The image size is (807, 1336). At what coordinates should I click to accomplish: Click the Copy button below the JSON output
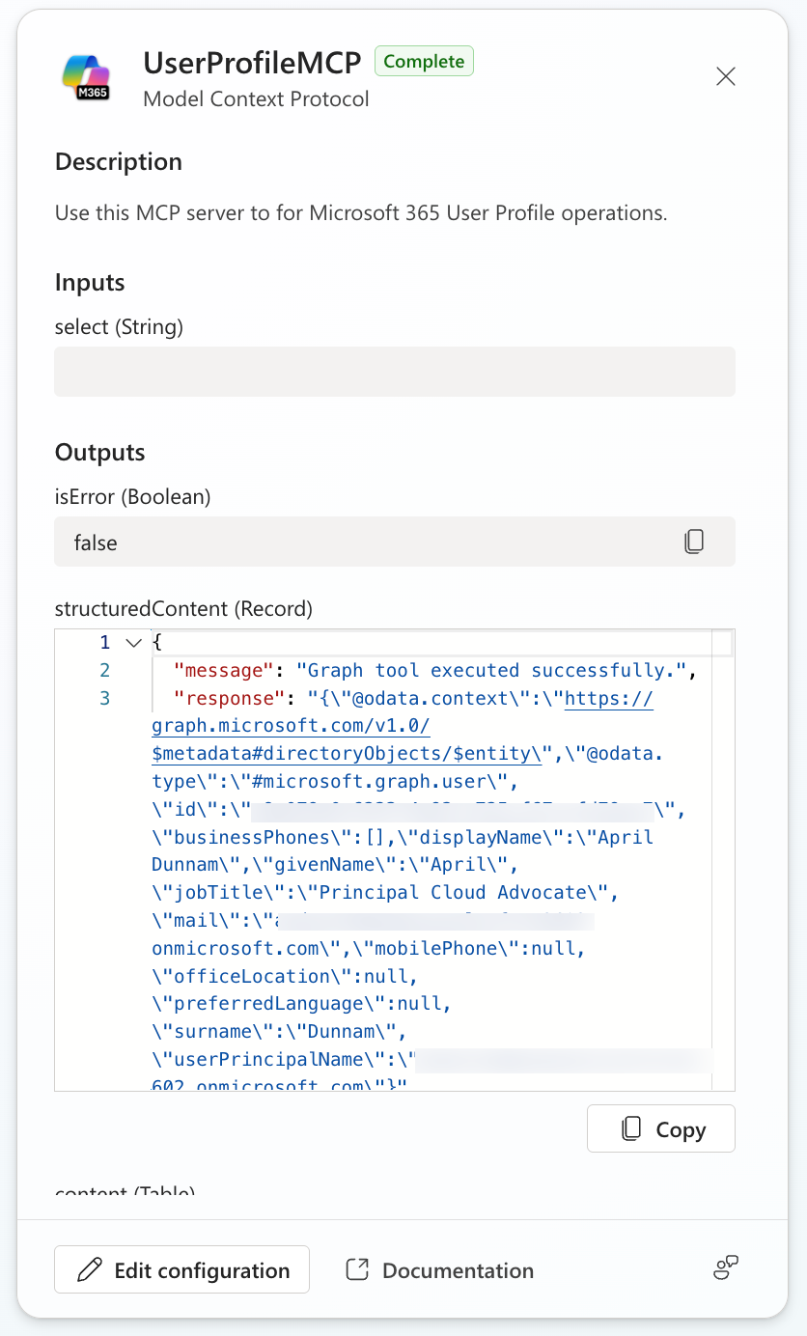pos(660,1128)
